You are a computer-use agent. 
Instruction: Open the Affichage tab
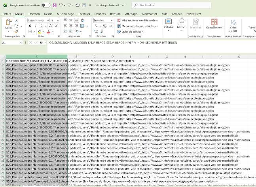[131, 14]
